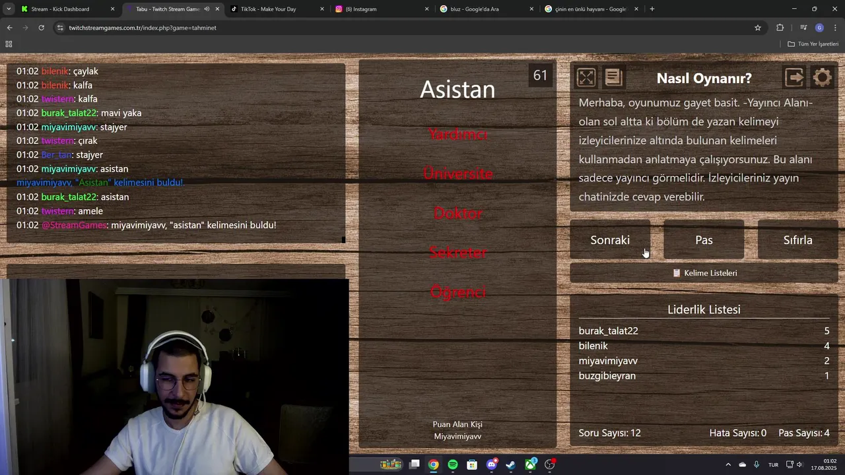845x475 pixels.
Task: Open a new browser tab with the plus
Action: [652, 9]
